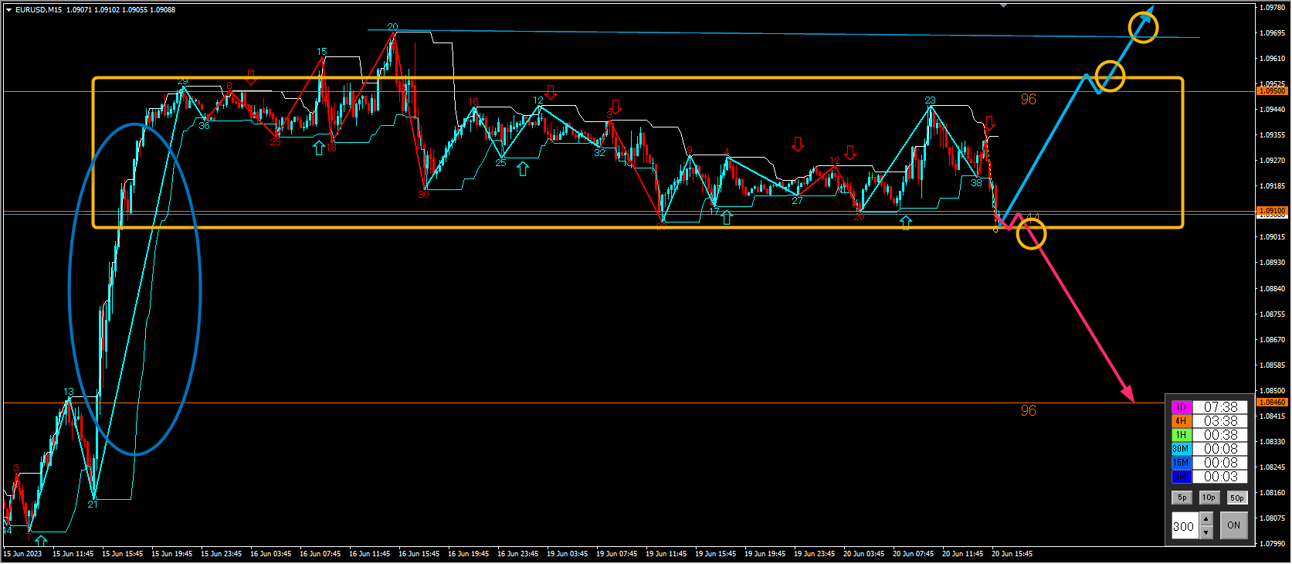
Task: Increase the 300 value with up stepper
Action: click(x=1206, y=518)
